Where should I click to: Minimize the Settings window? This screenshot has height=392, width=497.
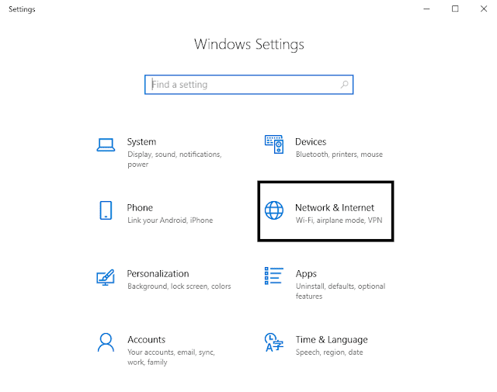pos(426,9)
